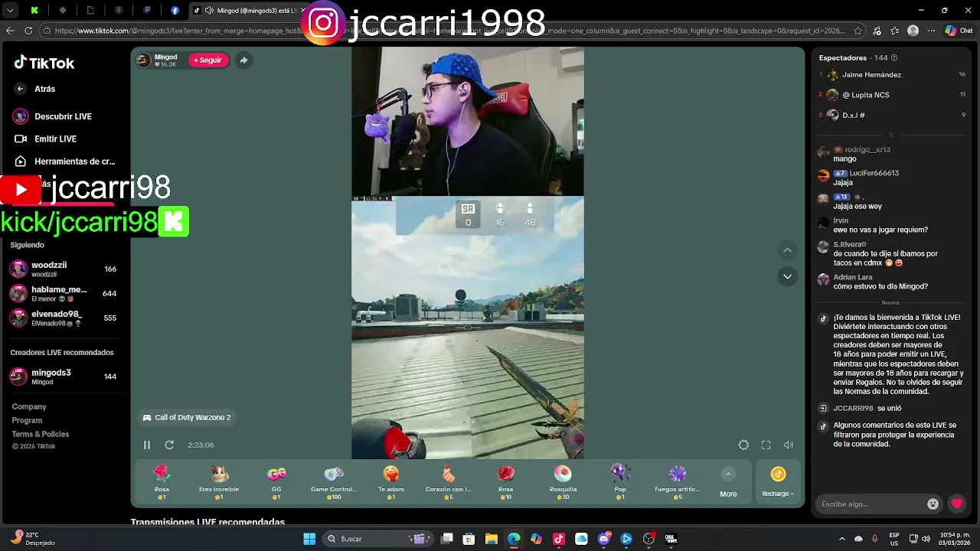Open the Copilot Chat button

(x=959, y=31)
